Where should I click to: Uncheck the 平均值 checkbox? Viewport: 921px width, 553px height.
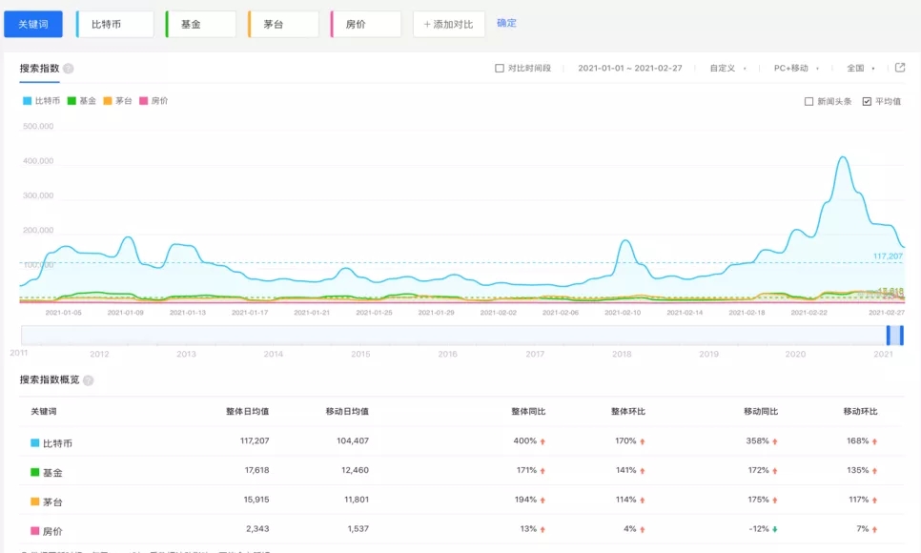[867, 102]
